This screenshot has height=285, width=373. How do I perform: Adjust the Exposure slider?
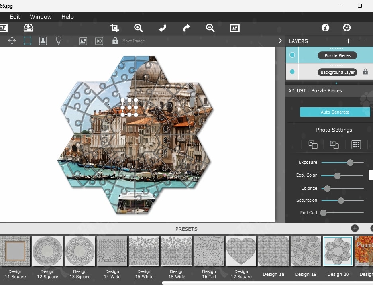tap(350, 163)
